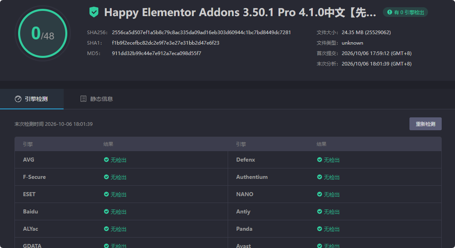Click the check icon in Baidu row

point(106,211)
